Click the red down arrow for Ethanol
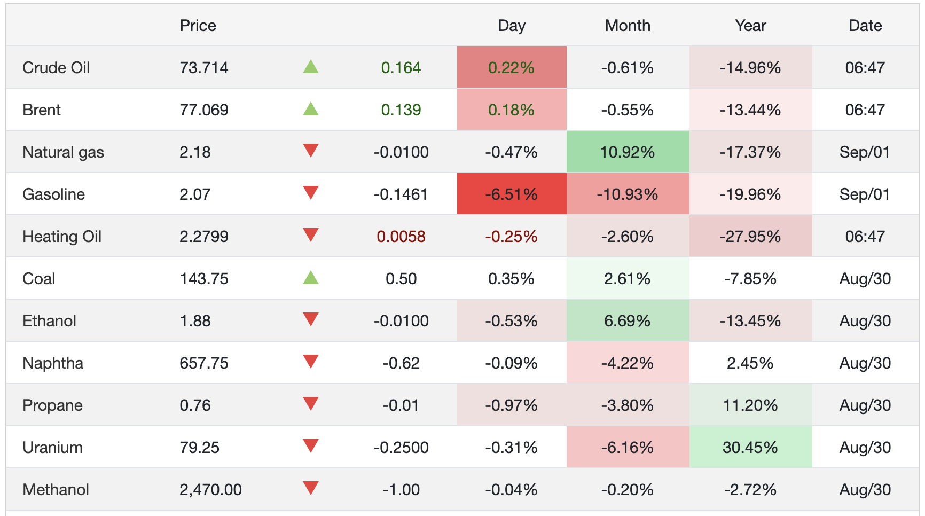 [311, 319]
